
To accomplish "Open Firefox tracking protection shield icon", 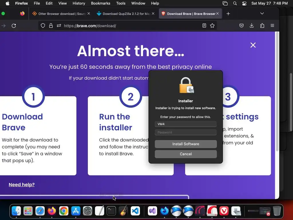I will tap(43, 25).
